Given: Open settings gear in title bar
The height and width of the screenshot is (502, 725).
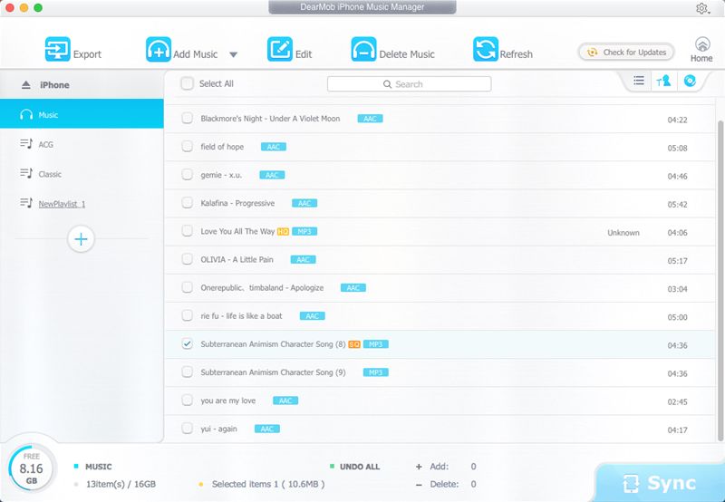Looking at the screenshot, I should tap(701, 8).
